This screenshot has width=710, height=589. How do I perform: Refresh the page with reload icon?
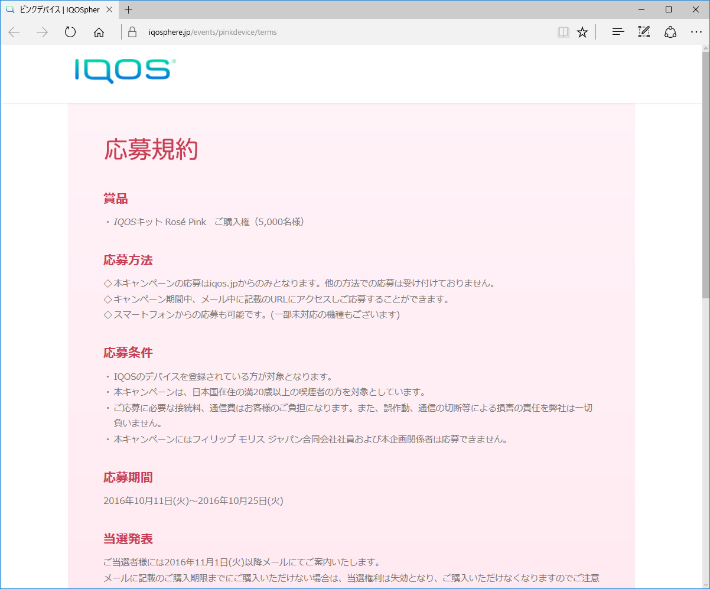coord(70,32)
